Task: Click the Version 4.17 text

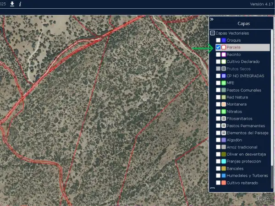Action: click(x=261, y=4)
